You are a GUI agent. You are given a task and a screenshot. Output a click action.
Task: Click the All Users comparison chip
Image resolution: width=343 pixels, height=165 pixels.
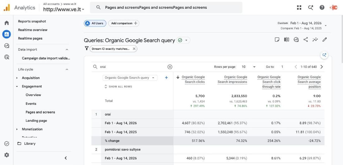pyautogui.click(x=95, y=23)
